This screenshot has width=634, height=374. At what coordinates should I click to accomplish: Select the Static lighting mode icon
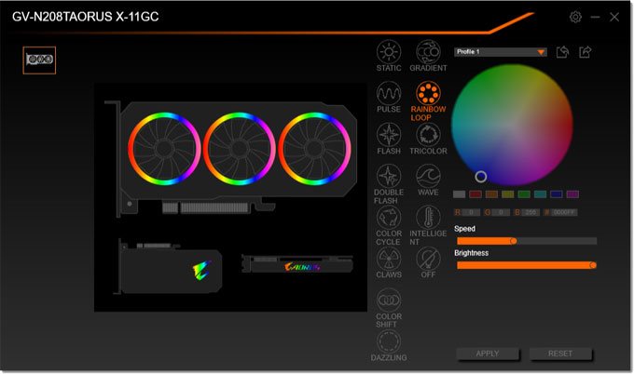[389, 52]
